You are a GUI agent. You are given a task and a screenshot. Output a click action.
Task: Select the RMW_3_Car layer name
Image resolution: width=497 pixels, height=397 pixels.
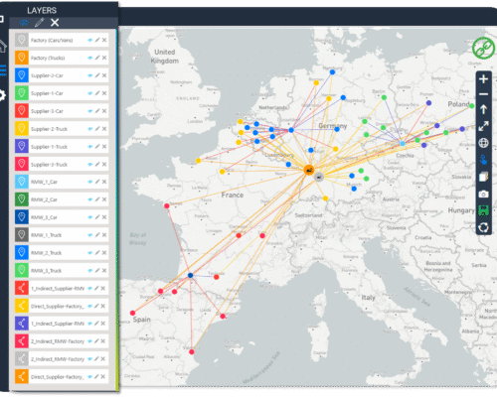point(44,217)
